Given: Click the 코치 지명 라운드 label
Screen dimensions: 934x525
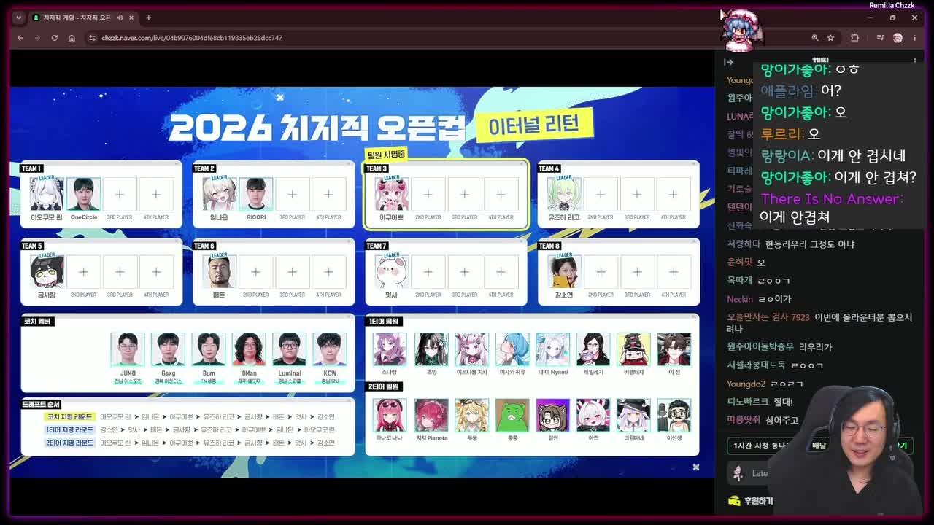Looking at the screenshot, I should pos(69,416).
